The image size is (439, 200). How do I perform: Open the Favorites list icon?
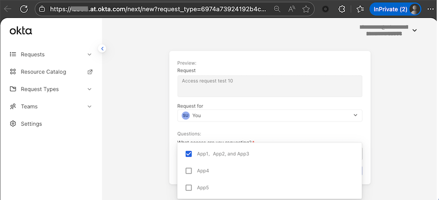click(360, 9)
